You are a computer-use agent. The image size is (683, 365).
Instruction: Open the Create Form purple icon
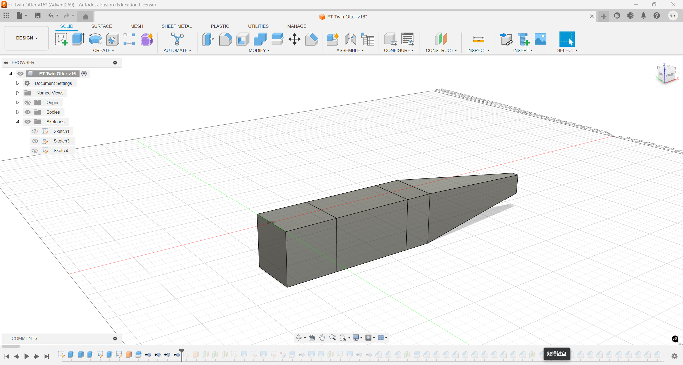click(x=147, y=39)
